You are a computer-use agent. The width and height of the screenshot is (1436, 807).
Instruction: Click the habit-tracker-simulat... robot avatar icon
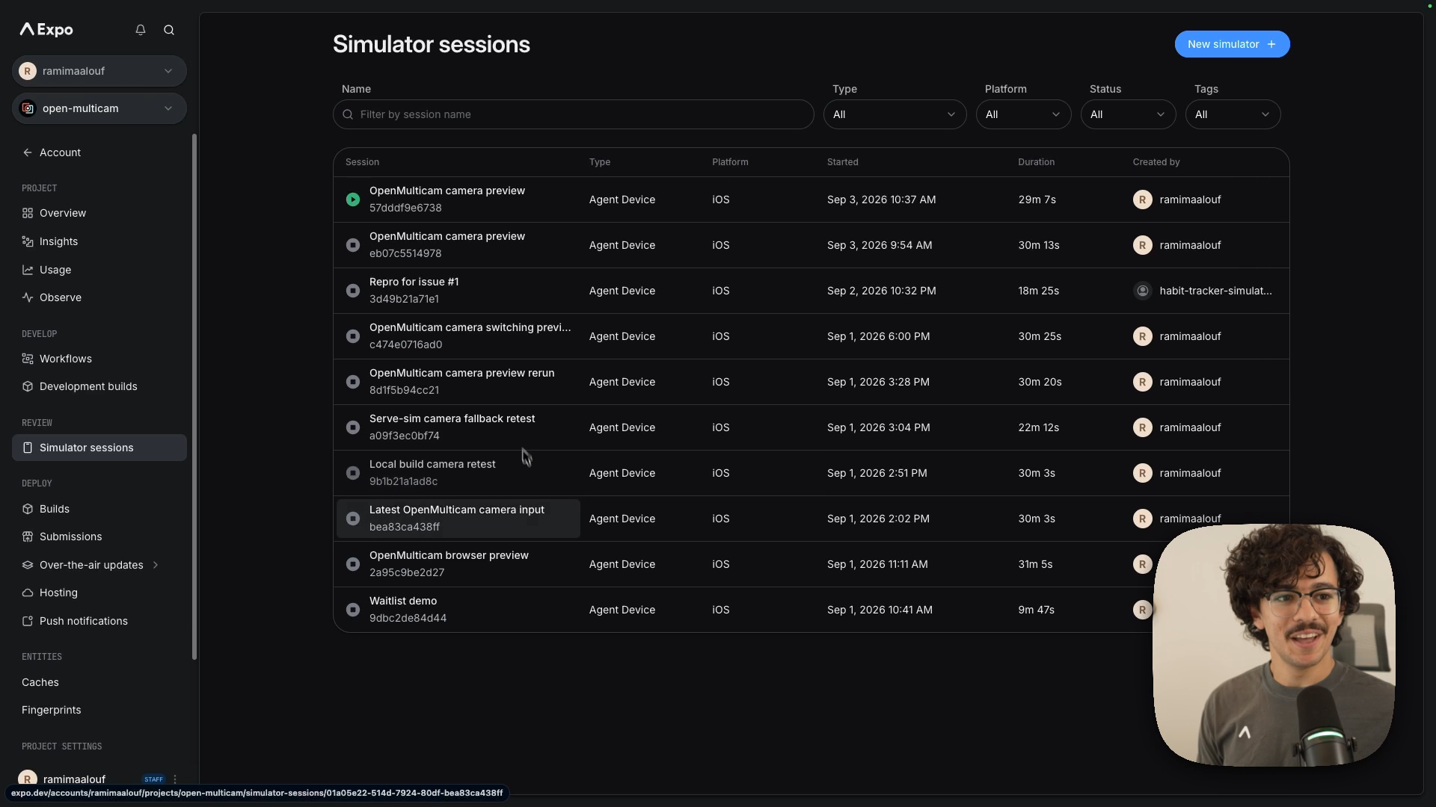[1142, 291]
